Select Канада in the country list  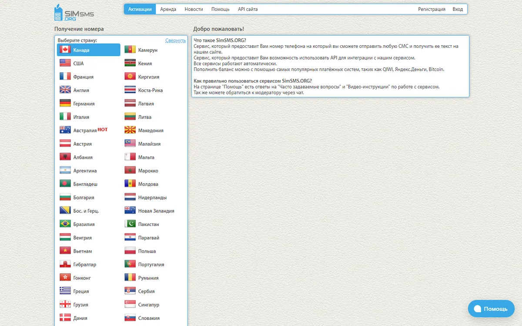(x=89, y=50)
